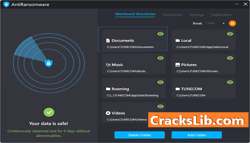Image resolution: width=250 pixels, height=143 pixels.
Task: Open the Explanation tab
Action: 222,15
